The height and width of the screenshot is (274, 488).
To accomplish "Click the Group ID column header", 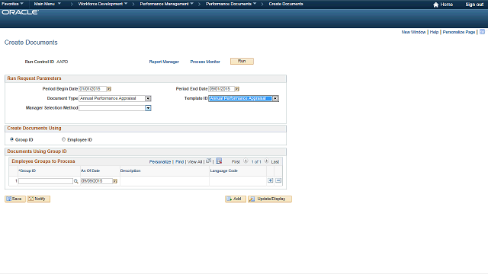I will point(27,170).
